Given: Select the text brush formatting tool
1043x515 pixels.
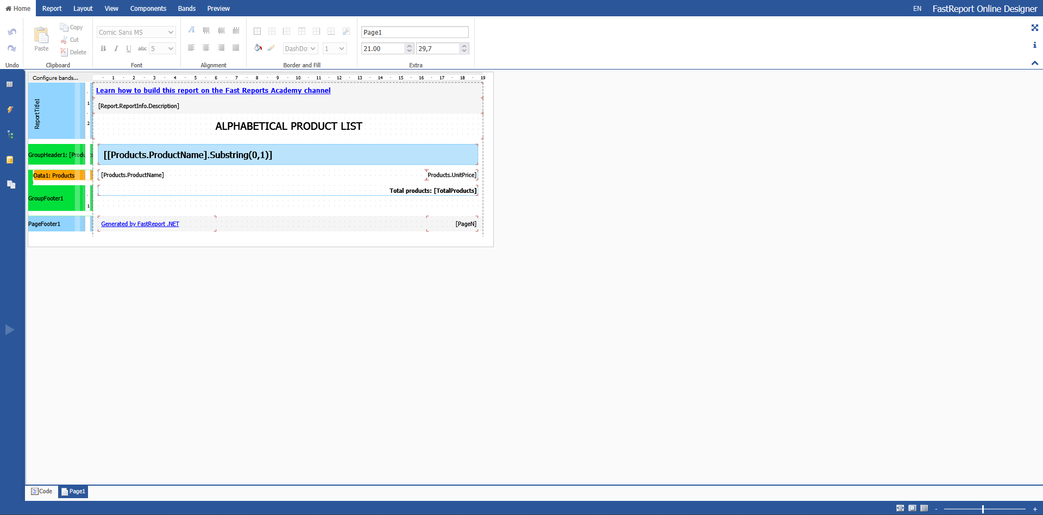Looking at the screenshot, I should coord(272,48).
